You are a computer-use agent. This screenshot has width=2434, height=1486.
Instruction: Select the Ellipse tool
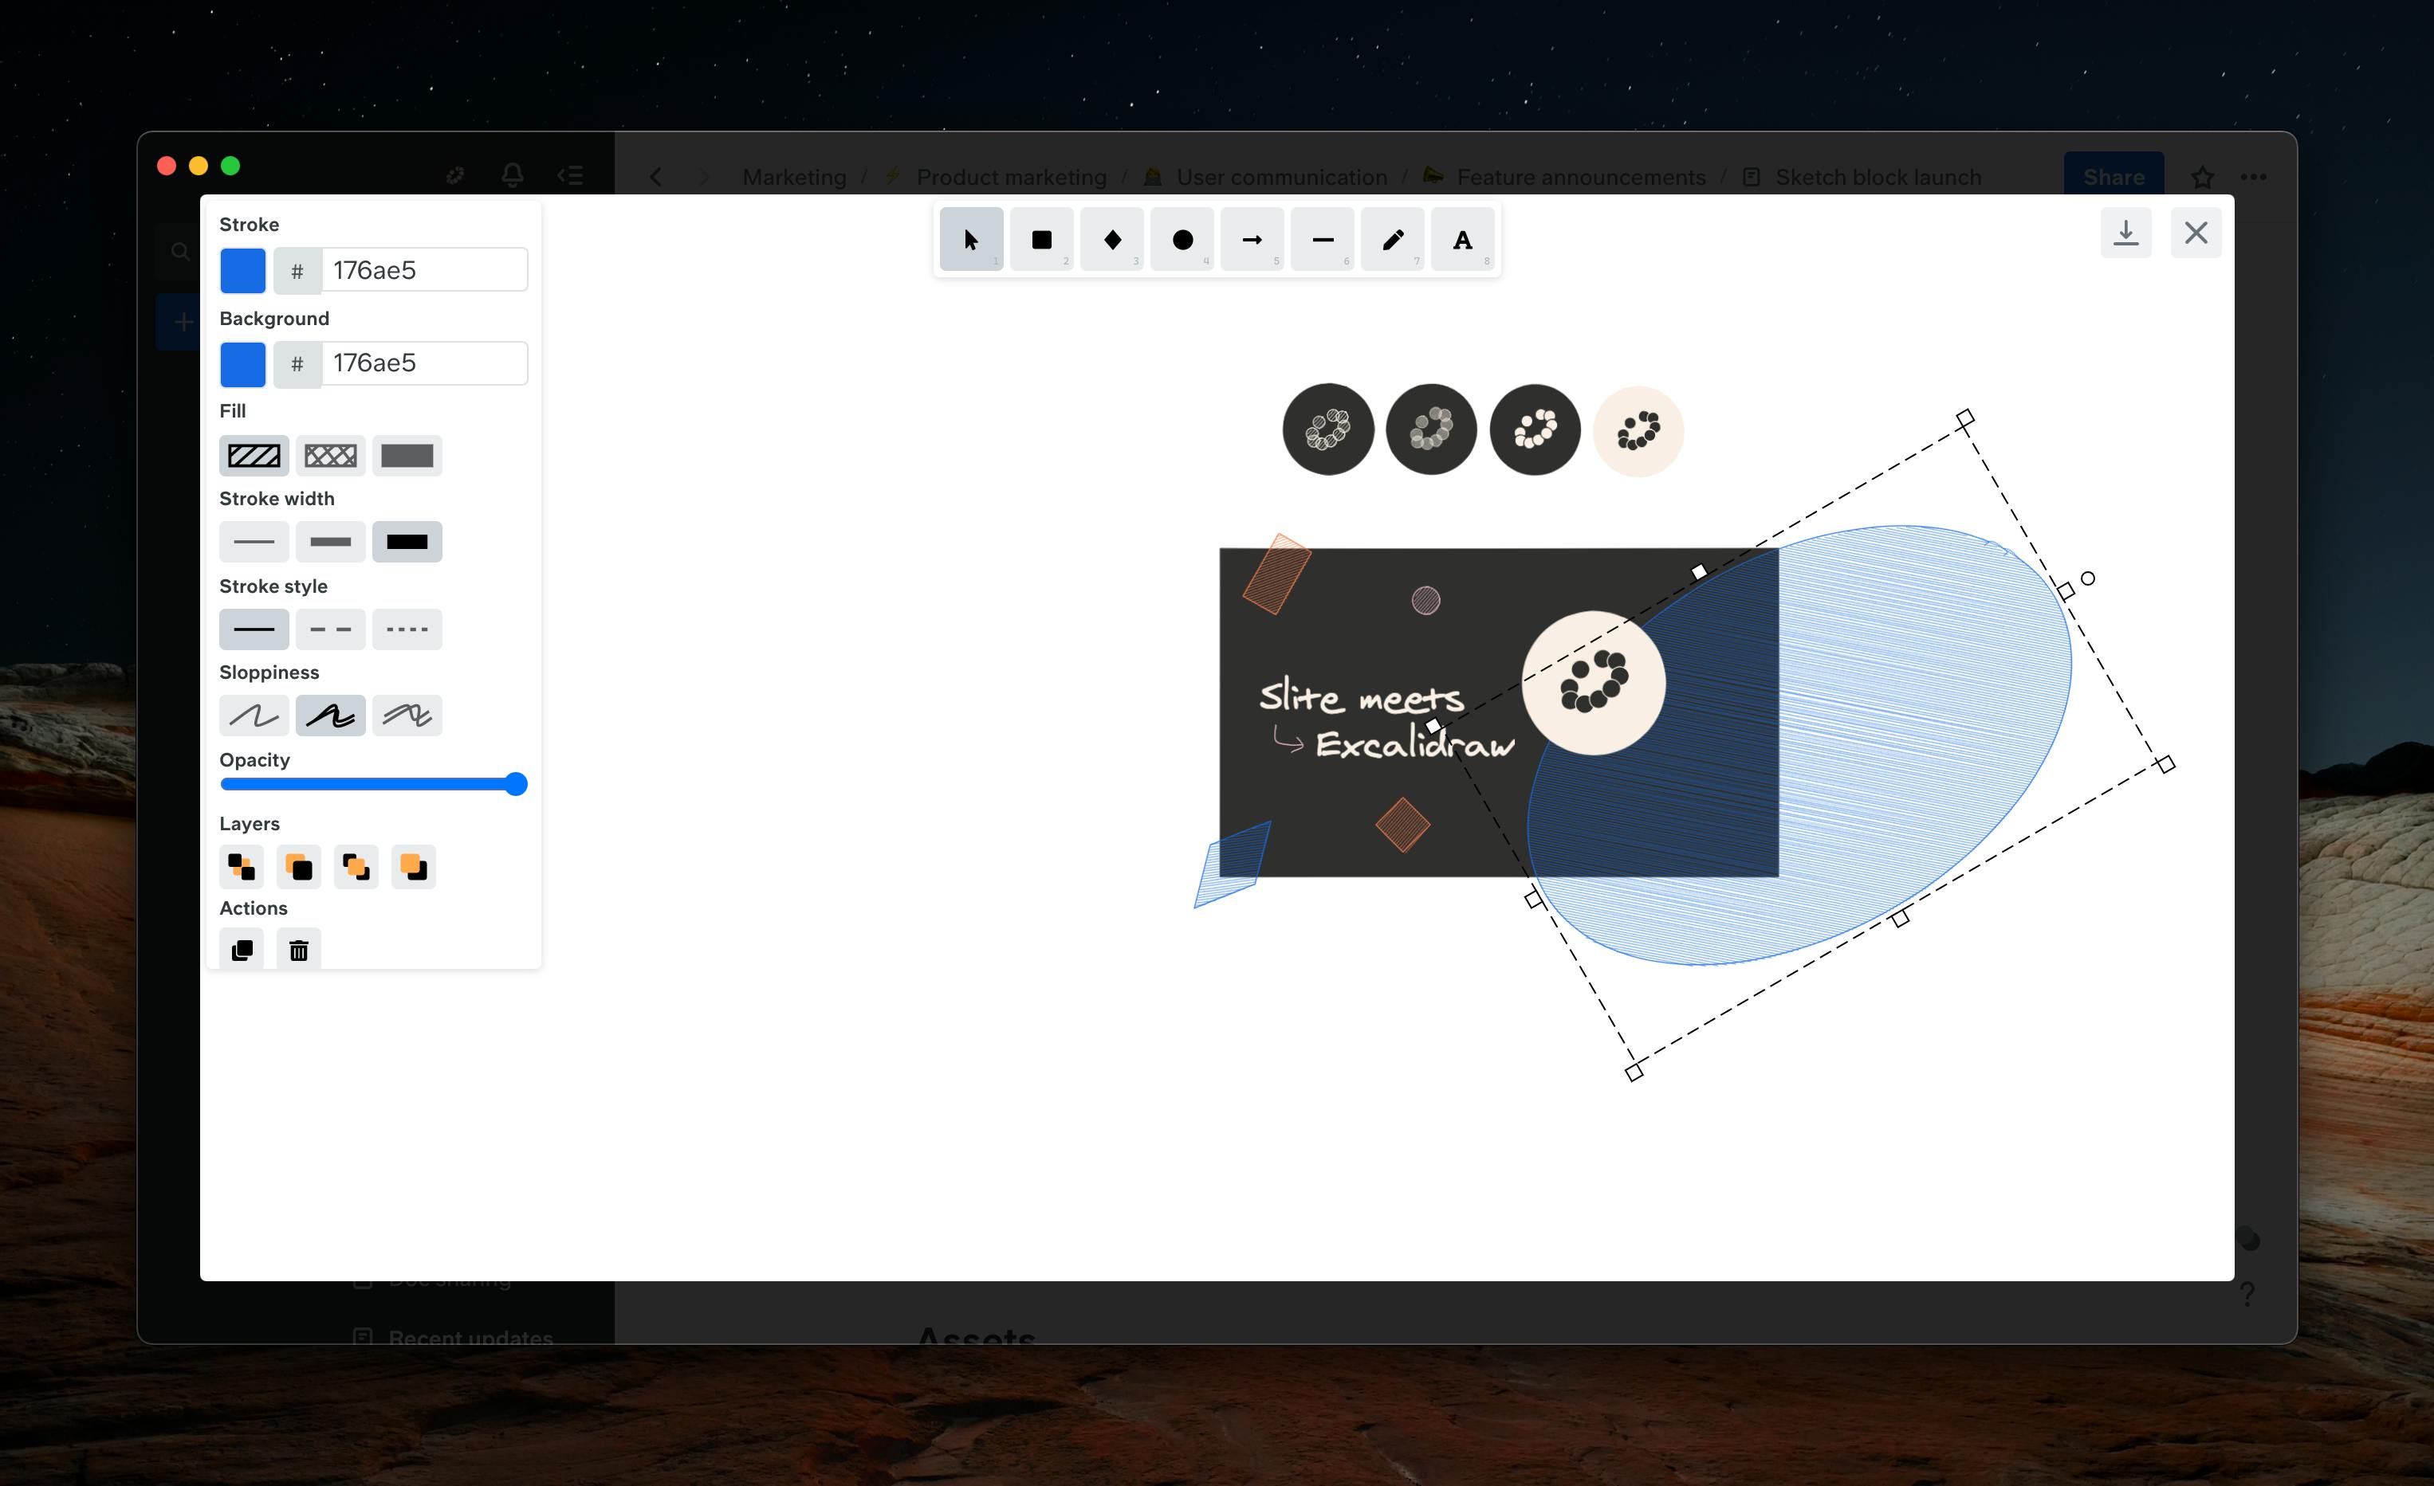coord(1182,239)
